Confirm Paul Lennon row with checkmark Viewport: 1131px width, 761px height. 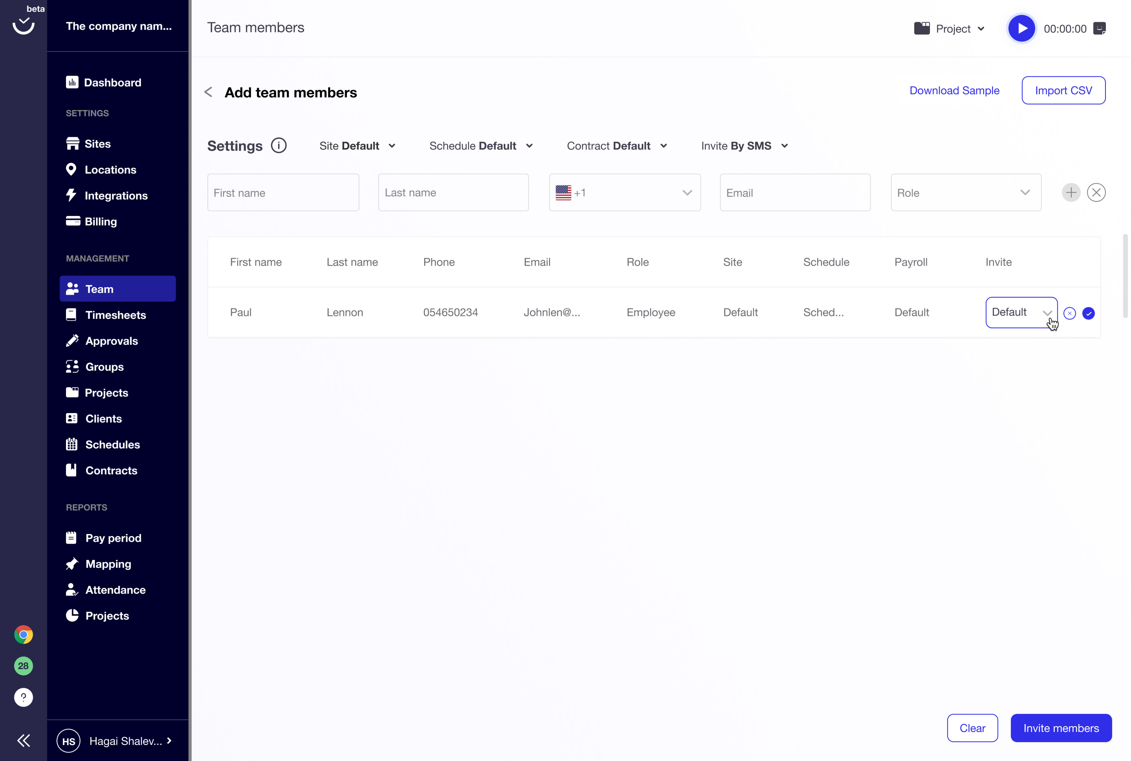(1088, 313)
